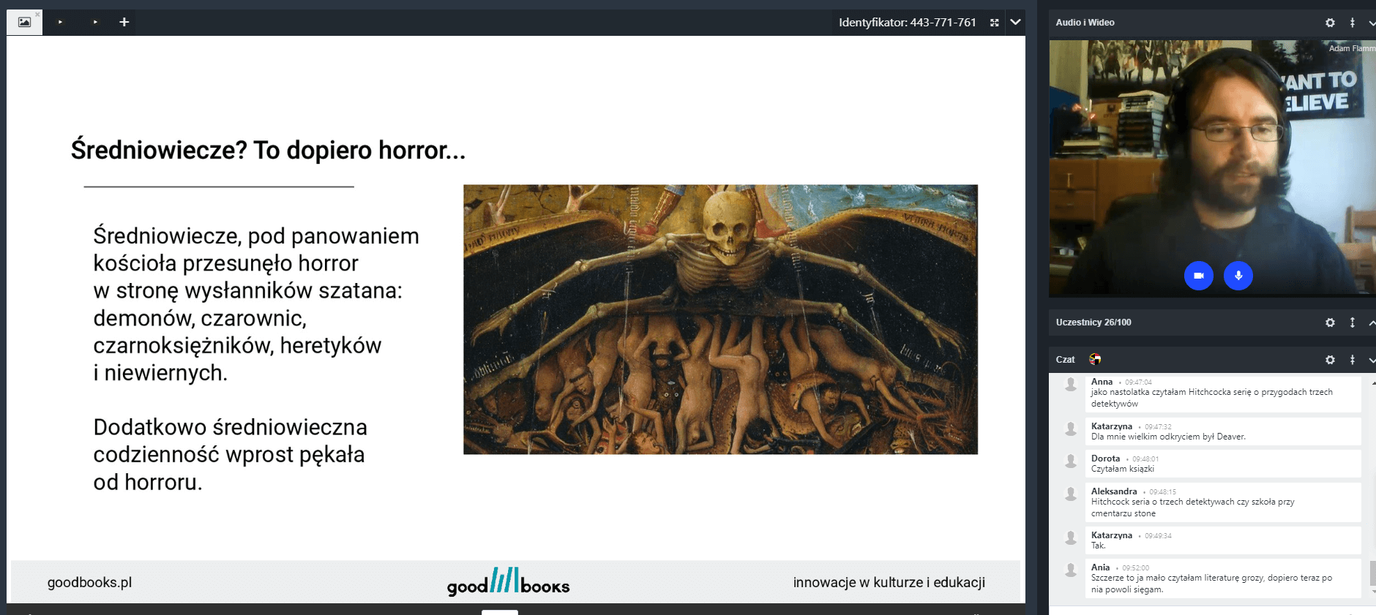Click Audio i Wideo panel resize icon

pos(1353,23)
